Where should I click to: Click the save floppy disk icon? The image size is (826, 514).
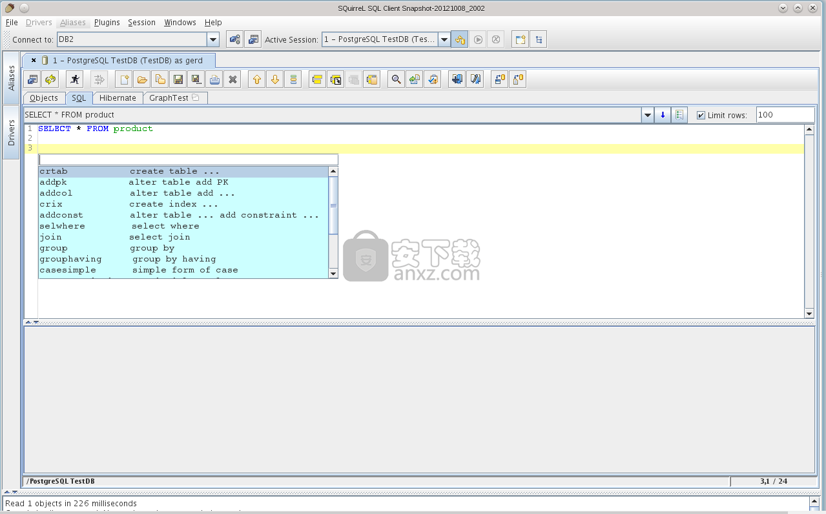click(x=178, y=79)
